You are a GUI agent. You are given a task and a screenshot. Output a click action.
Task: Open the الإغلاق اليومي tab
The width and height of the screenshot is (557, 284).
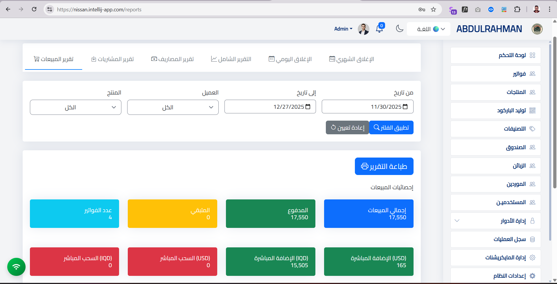[290, 59]
